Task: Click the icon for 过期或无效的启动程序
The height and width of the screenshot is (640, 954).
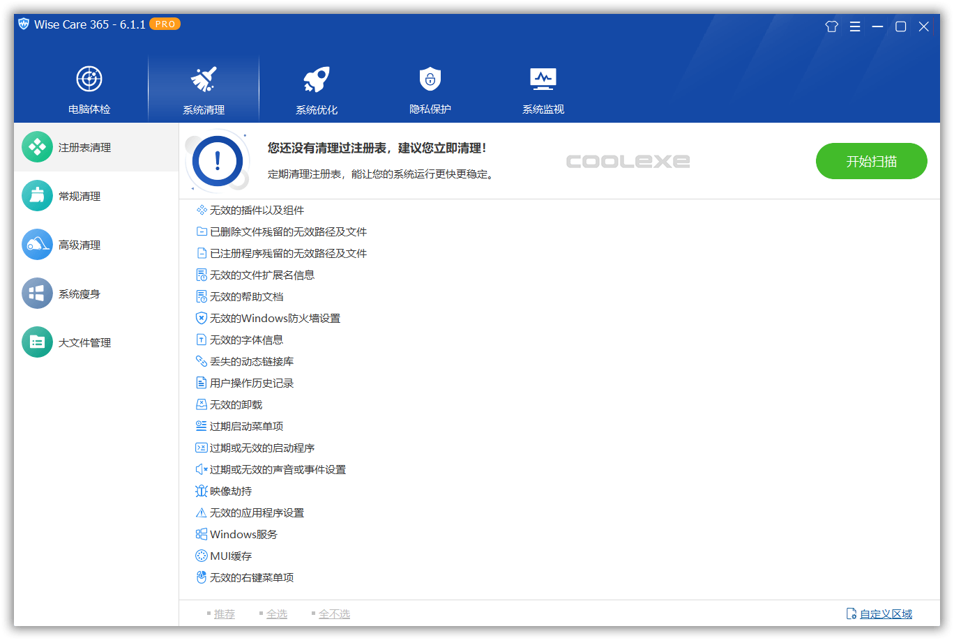Action: 202,448
